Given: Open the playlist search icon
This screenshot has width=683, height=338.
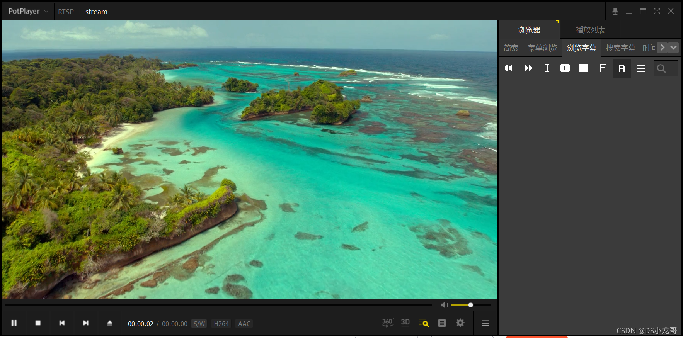Looking at the screenshot, I should 424,323.
